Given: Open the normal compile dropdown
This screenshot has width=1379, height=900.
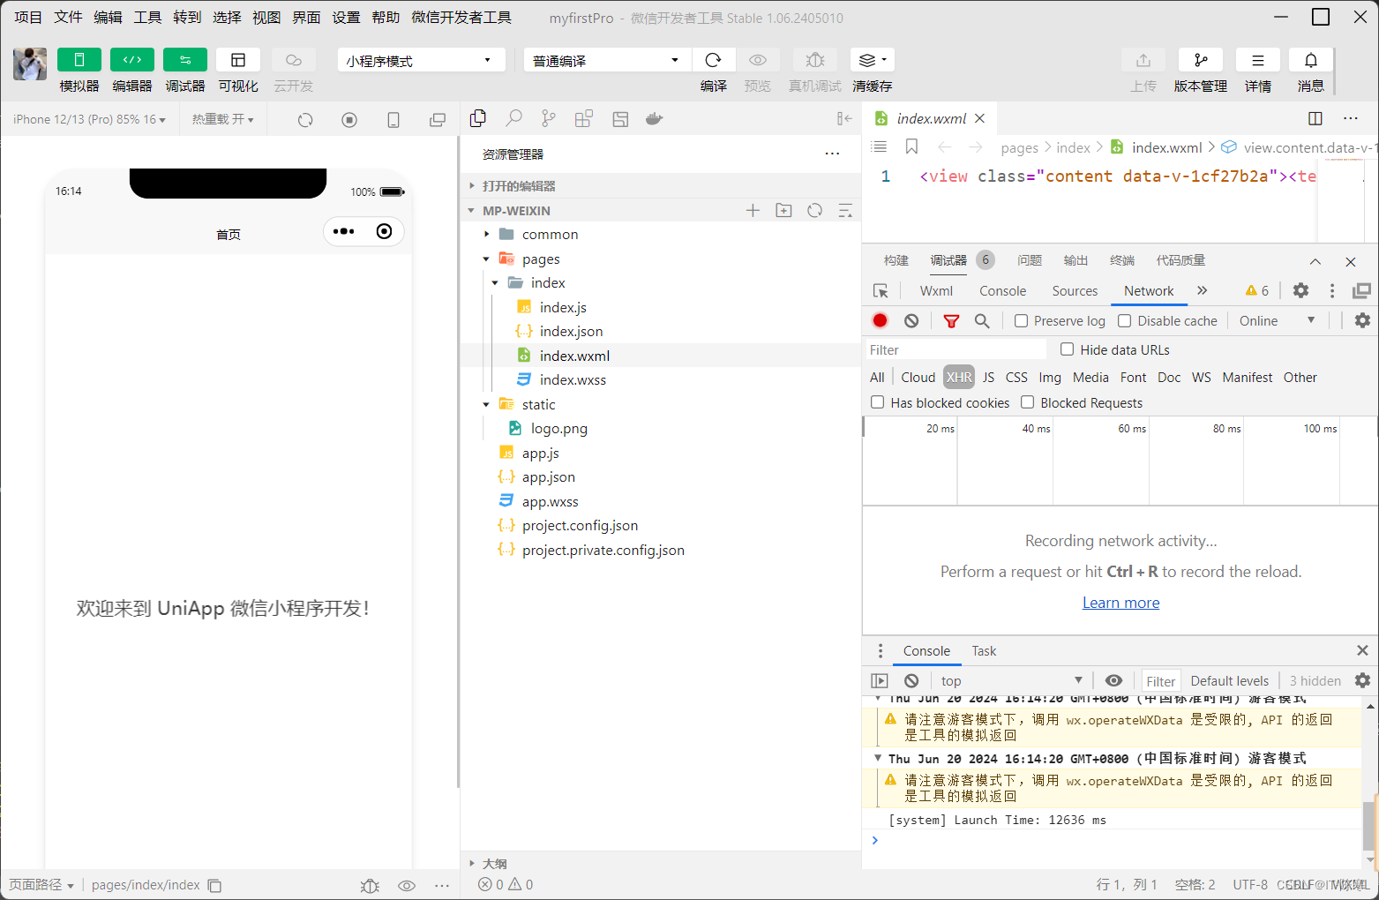Looking at the screenshot, I should (607, 60).
